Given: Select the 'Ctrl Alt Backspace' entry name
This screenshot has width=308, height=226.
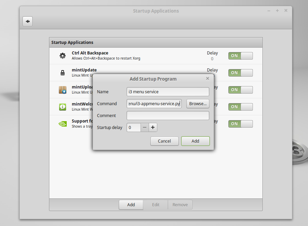Looking at the screenshot, I should tap(90, 53).
